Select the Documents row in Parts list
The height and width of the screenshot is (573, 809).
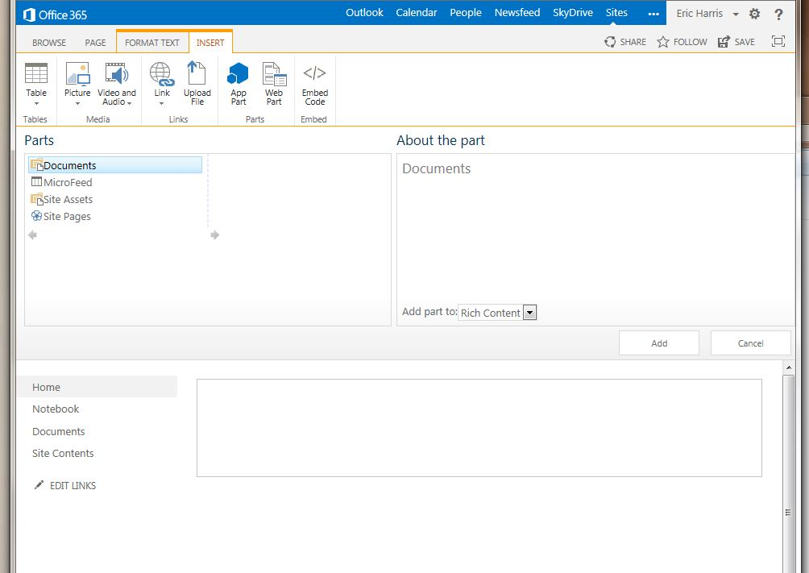[x=115, y=165]
